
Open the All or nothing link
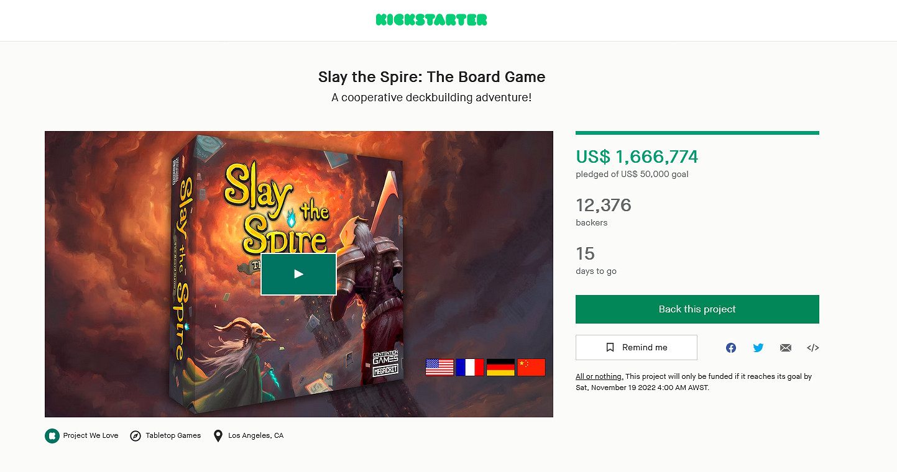tap(599, 376)
